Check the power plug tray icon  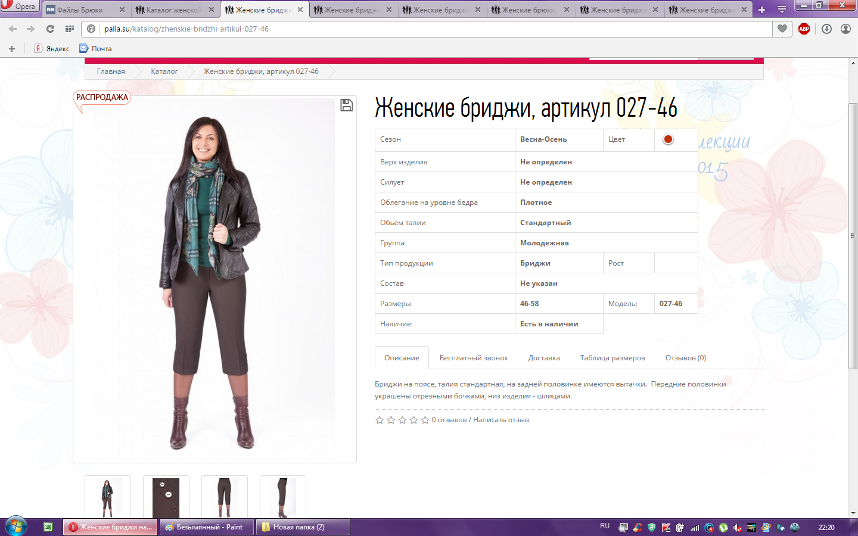[680, 527]
